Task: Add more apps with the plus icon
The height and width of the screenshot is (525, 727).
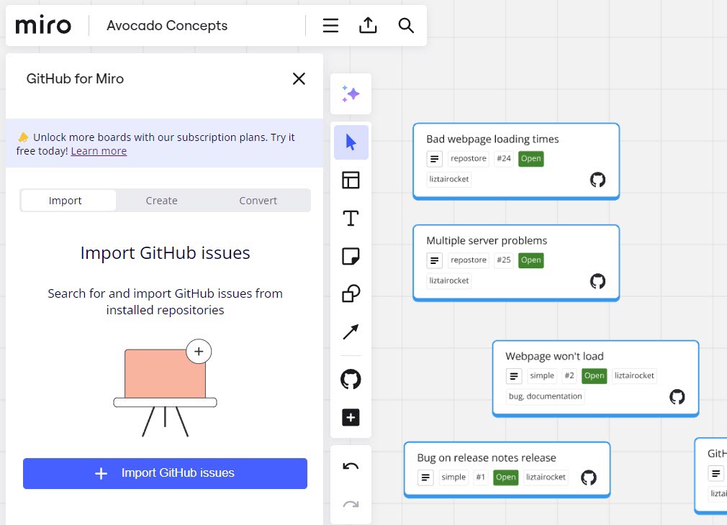Action: coord(351,417)
